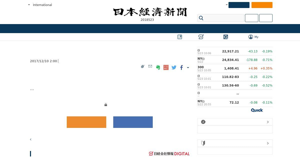
Task: Open the My user profile icon
Action: [x=251, y=37]
